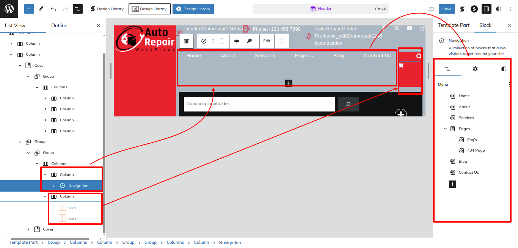
Task: Click the Edit button in block toolbar
Action: (267, 41)
